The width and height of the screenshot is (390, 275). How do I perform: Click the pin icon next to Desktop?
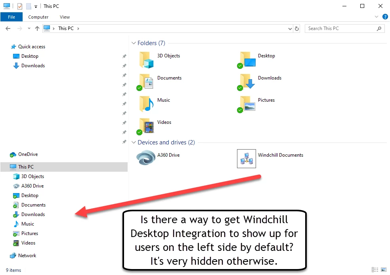pos(124,56)
